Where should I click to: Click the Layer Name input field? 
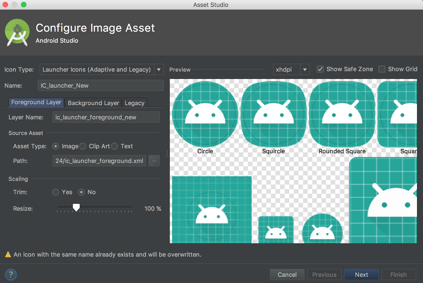pyautogui.click(x=106, y=117)
